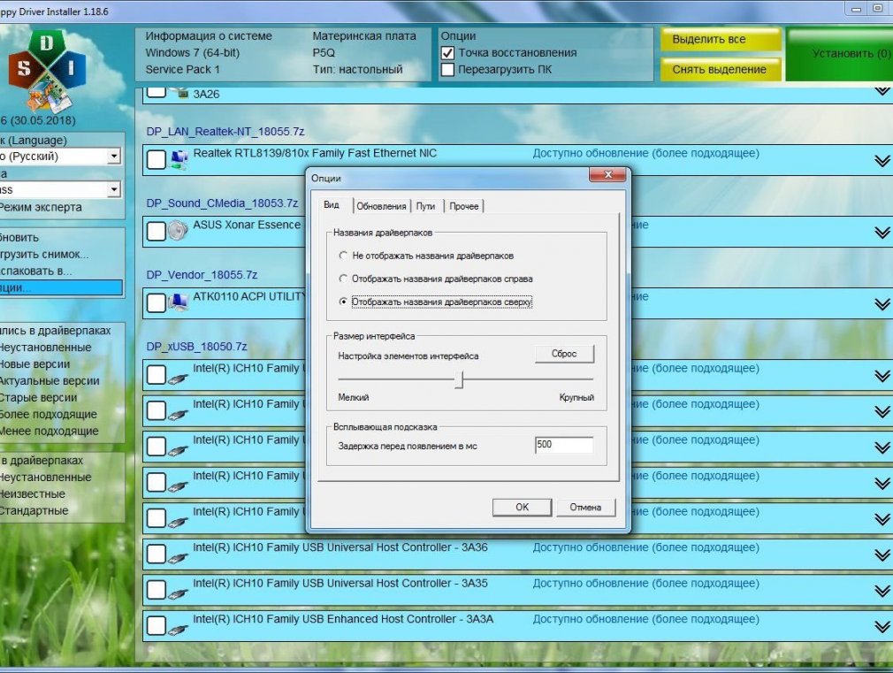Click the ASUS Xonar Essence speaker icon

[x=178, y=230]
